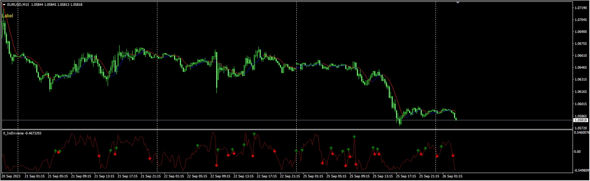
Task: Click the 1.06610 price scale label
Action: 581,56
